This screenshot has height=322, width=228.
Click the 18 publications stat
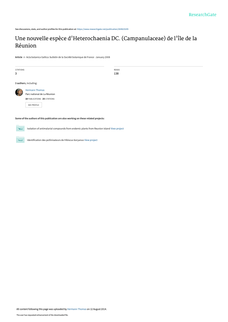click(33, 99)
